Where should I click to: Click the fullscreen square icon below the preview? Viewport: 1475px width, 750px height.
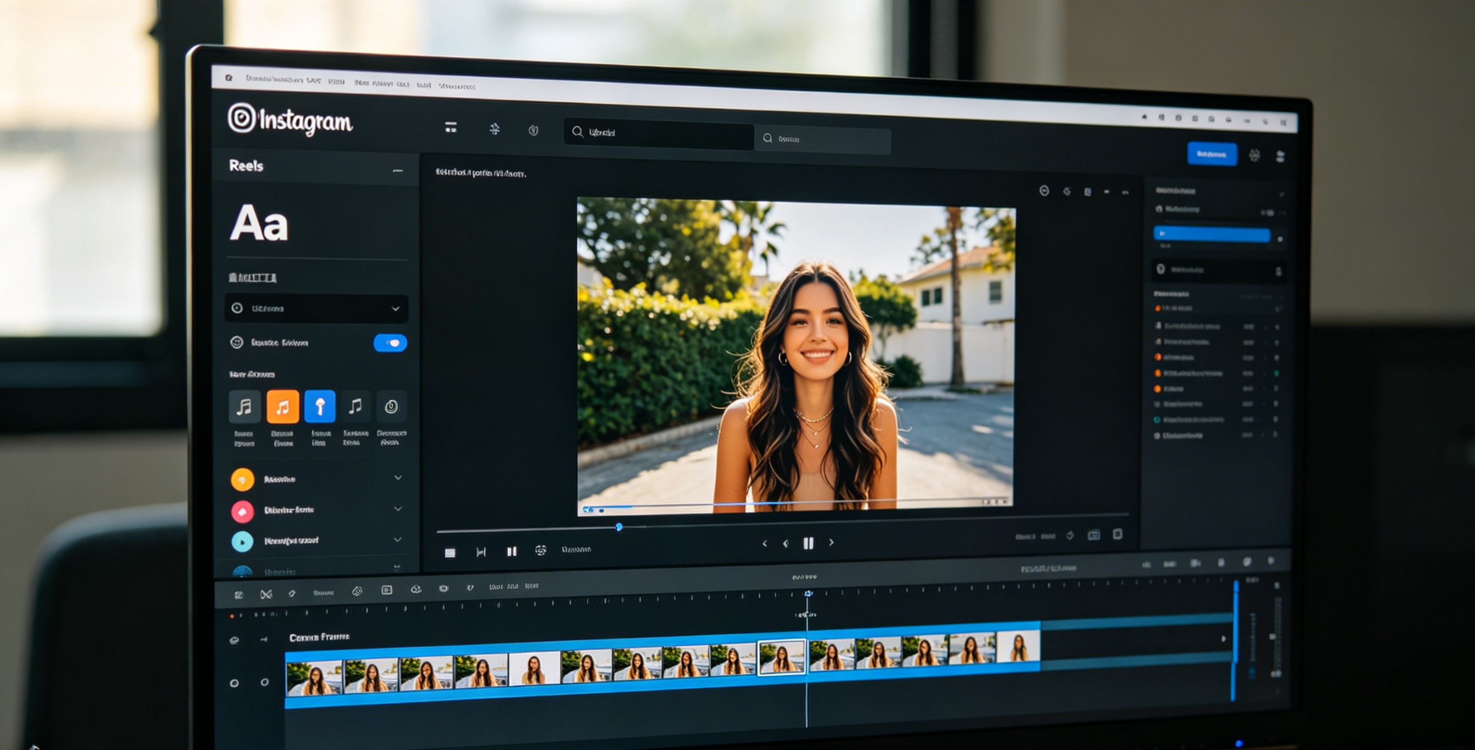tap(1117, 534)
